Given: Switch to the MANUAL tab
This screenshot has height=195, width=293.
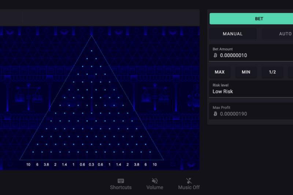Looking at the screenshot, I should [x=233, y=34].
